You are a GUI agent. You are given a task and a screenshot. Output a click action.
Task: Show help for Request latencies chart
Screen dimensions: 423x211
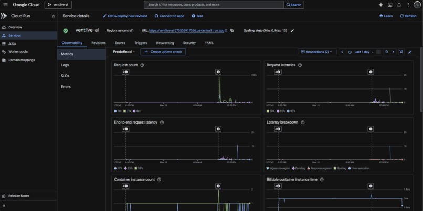300,65
